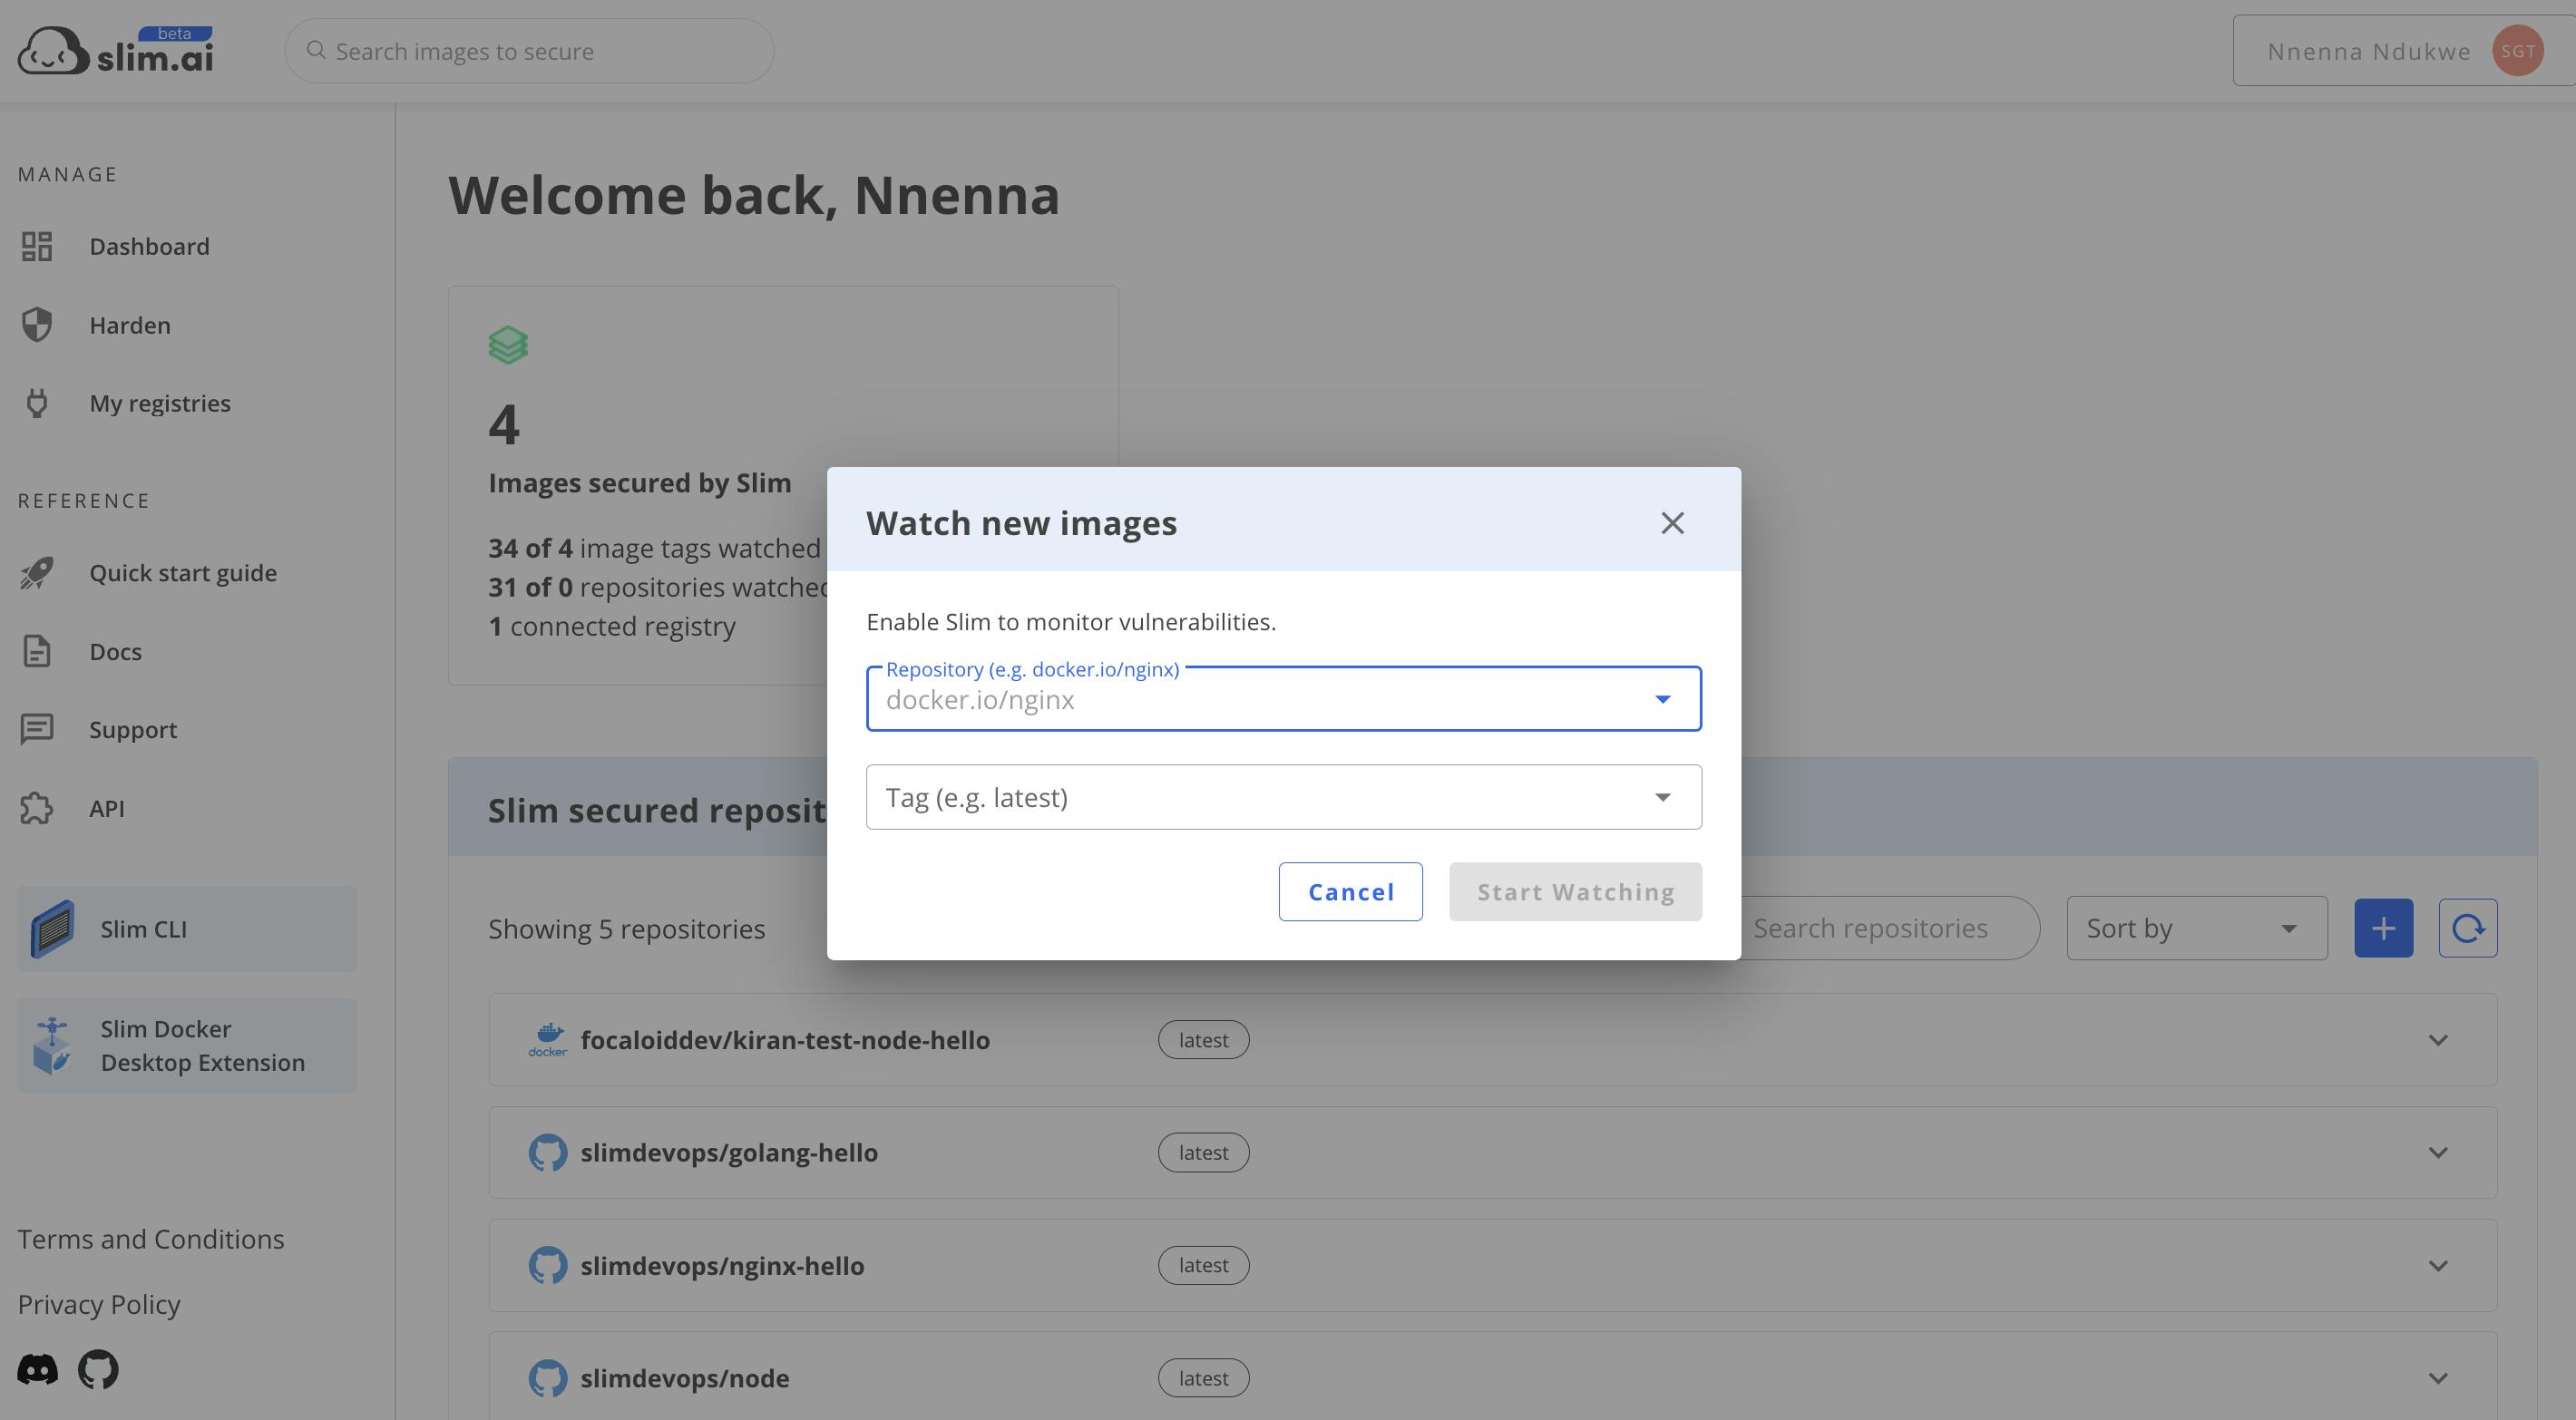Open My registries in sidebar
This screenshot has width=2576, height=1420.
point(160,403)
